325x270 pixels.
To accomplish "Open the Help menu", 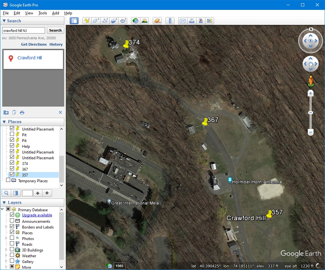I will tap(68, 13).
